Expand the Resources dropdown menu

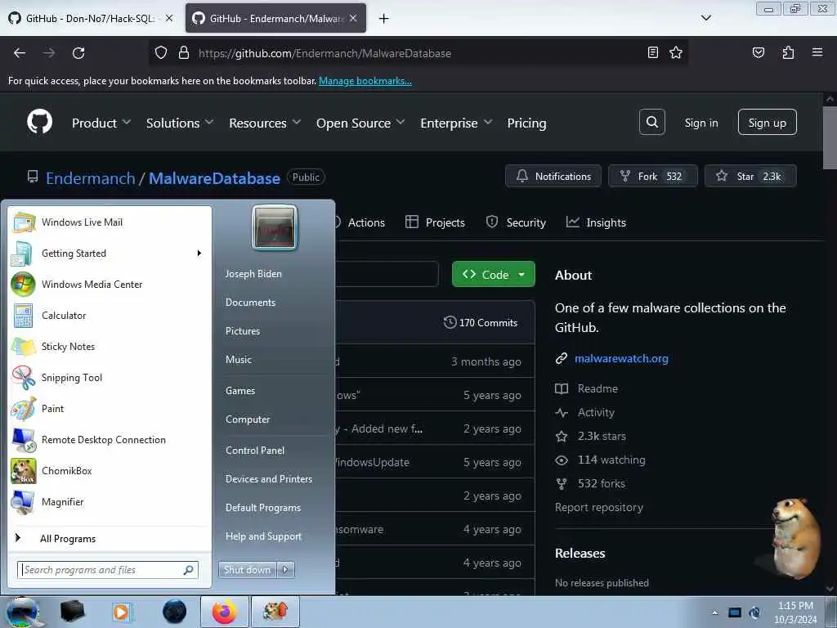click(x=265, y=123)
